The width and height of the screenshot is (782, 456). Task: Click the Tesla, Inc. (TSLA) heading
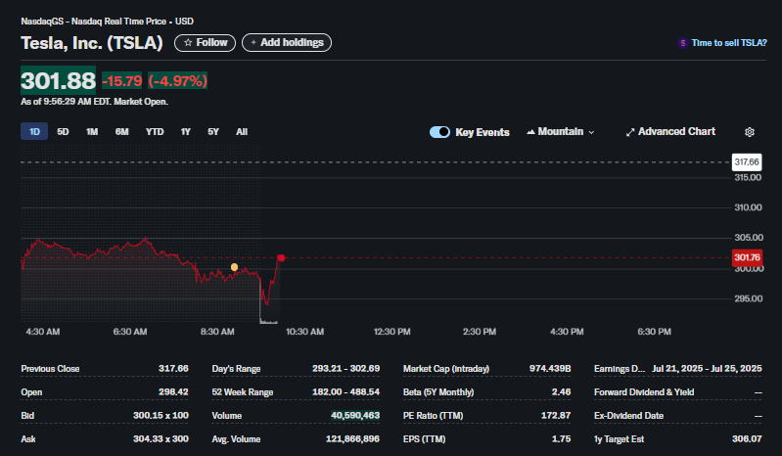(x=92, y=43)
